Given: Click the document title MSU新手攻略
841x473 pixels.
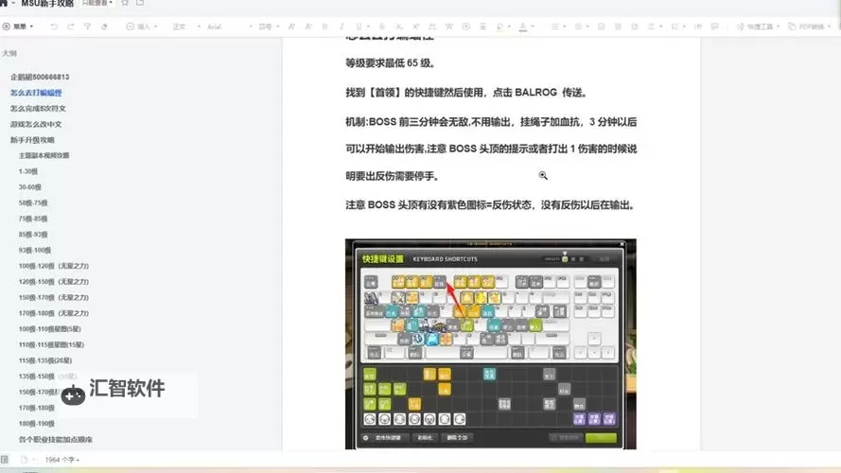Looking at the screenshot, I should point(47,3).
